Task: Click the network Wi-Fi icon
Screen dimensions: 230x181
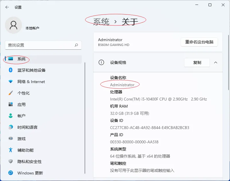Action: [11, 81]
